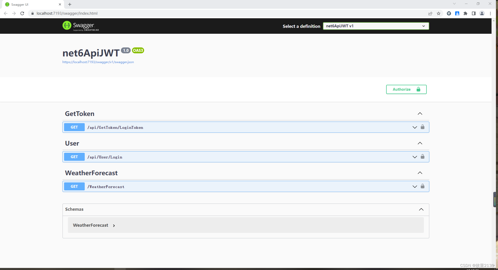
Task: Collapse the GetToken section
Action: [x=420, y=114]
